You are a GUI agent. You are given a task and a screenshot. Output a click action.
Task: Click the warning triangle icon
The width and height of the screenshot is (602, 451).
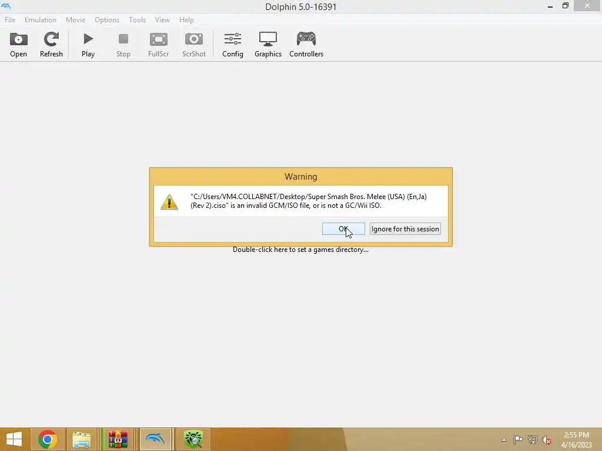tap(169, 202)
